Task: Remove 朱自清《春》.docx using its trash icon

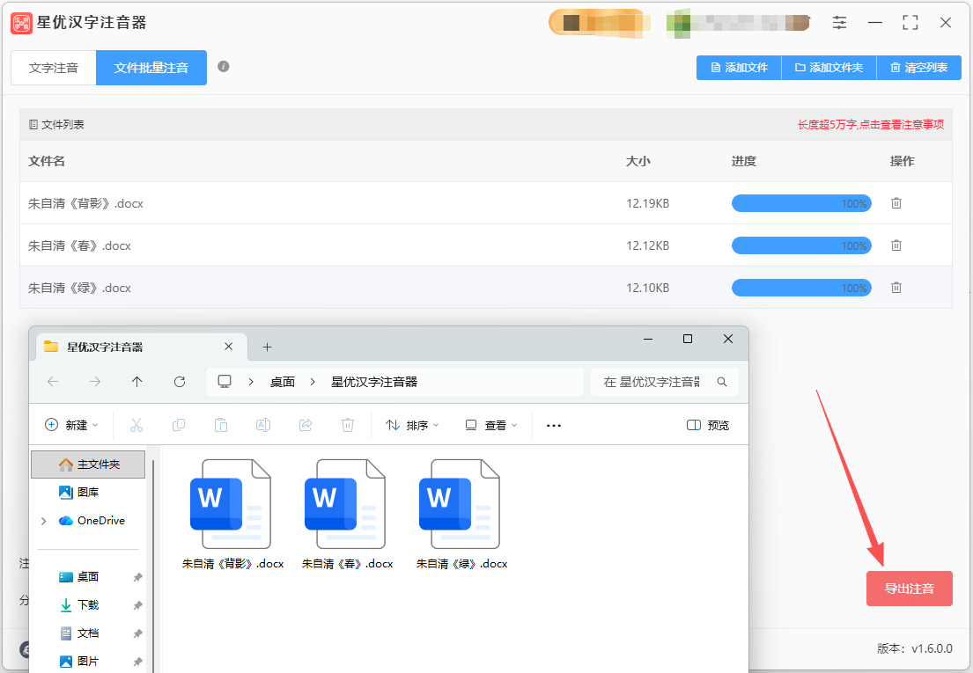Action: pyautogui.click(x=896, y=245)
